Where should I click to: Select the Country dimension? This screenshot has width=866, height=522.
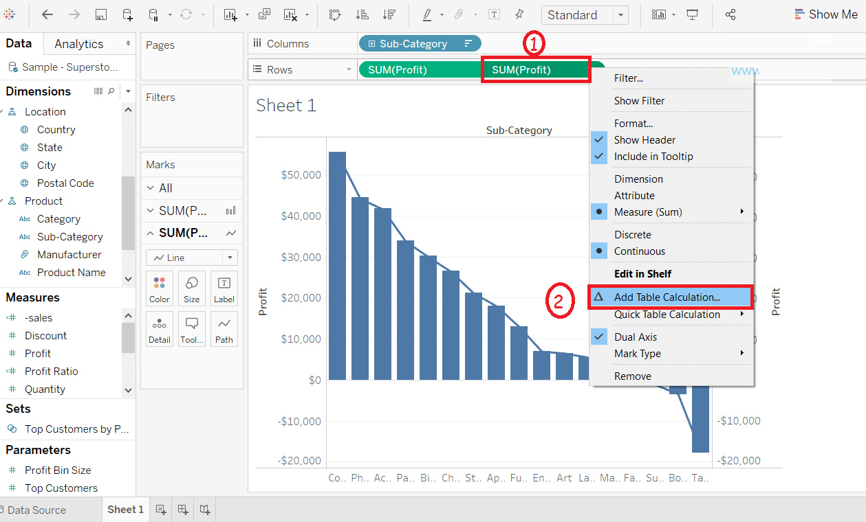point(56,130)
